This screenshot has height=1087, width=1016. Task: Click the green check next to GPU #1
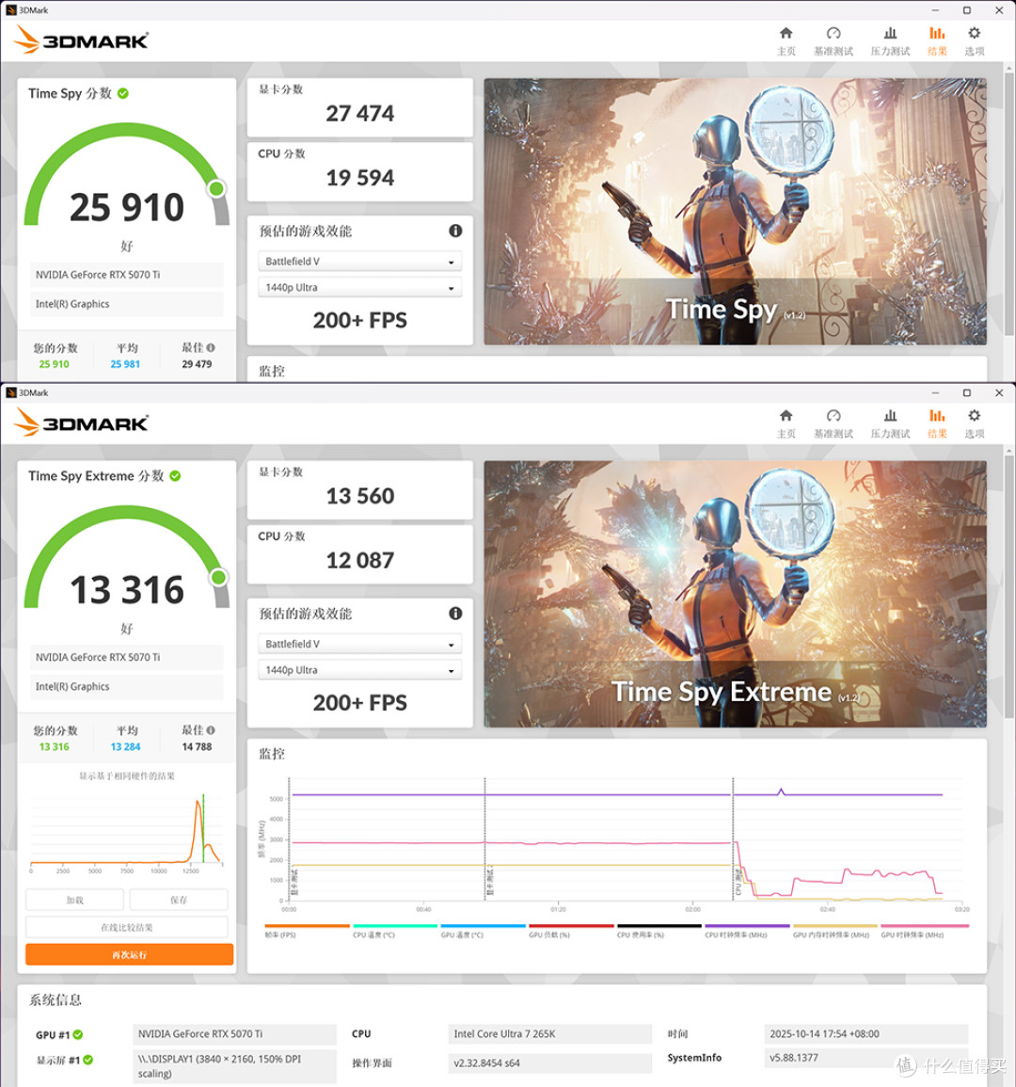(78, 1035)
